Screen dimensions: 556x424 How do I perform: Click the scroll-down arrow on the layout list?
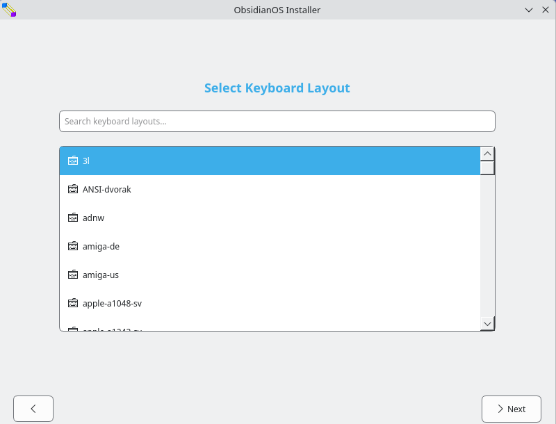tap(487, 323)
